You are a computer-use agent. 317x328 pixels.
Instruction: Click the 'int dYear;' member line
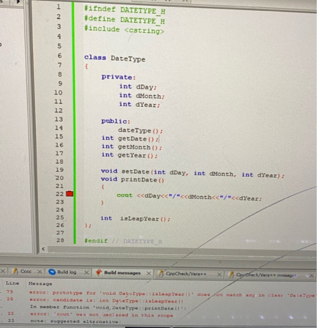pos(139,105)
